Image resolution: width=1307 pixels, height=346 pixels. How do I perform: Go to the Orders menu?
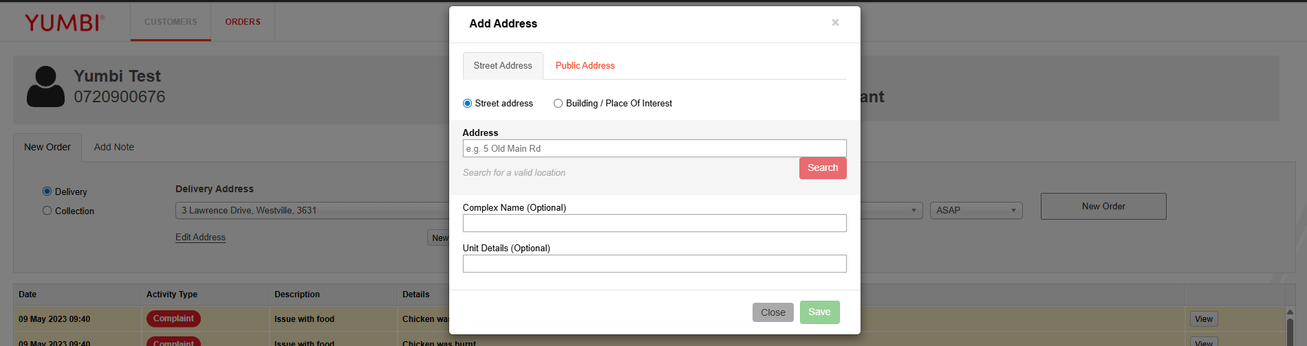click(x=243, y=22)
